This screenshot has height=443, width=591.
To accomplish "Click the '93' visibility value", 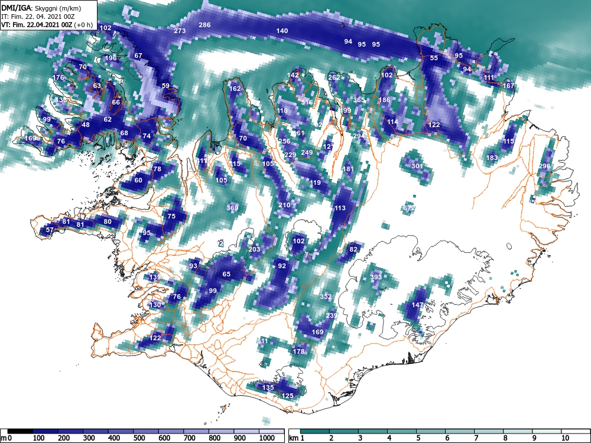I will point(193,266).
